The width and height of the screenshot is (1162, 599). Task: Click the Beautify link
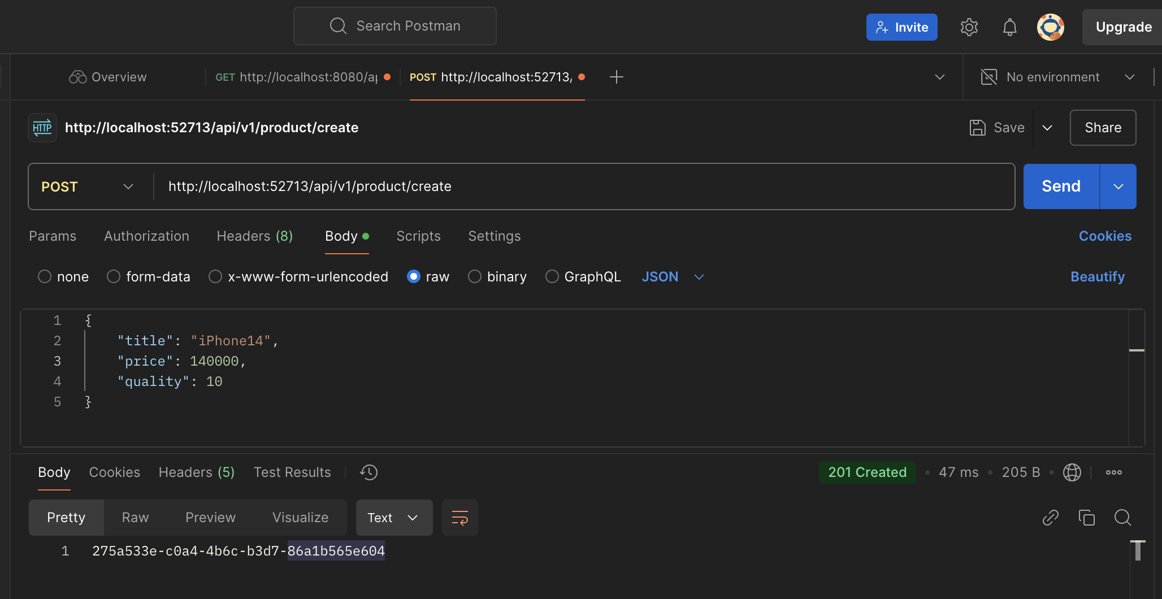[1097, 277]
